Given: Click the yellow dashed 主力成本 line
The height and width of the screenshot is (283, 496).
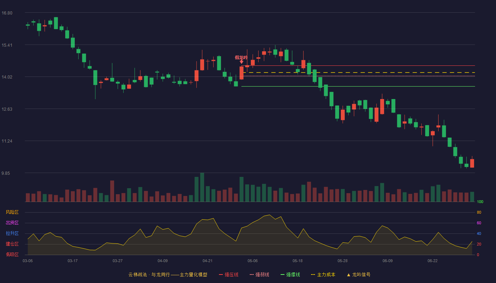Looking at the screenshot, I should pos(358,73).
